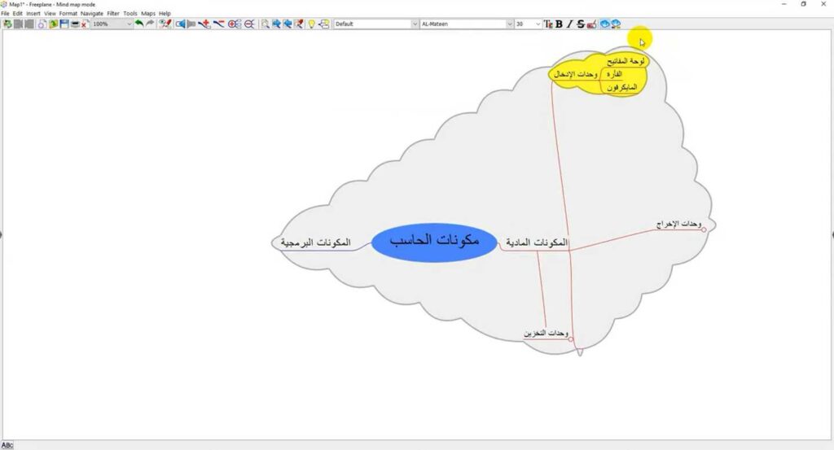Select node المايكرفون

621,88
